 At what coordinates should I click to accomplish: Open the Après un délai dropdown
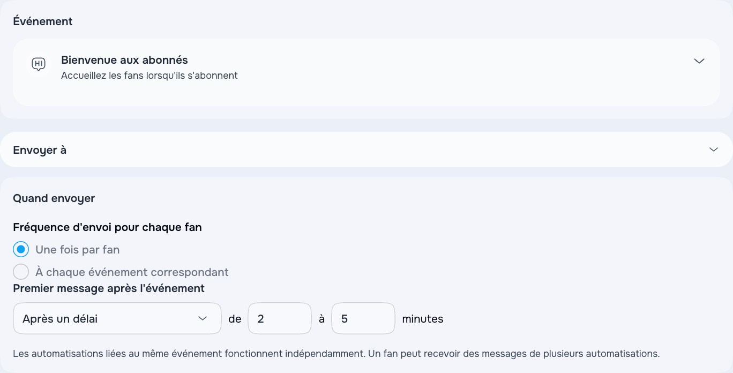(x=117, y=318)
